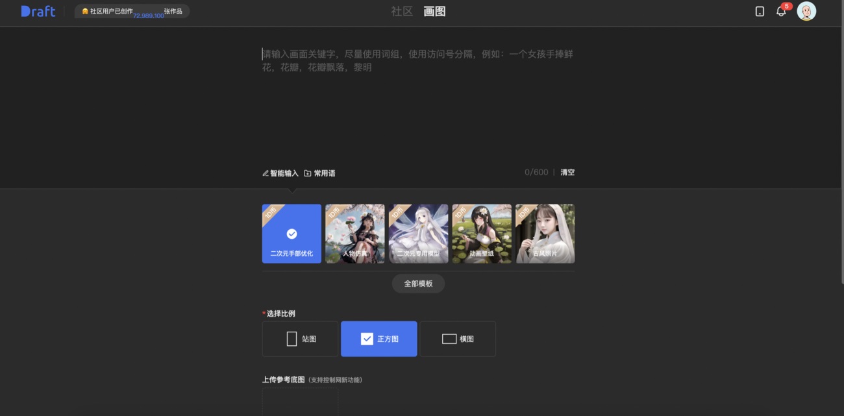
Task: Open notifications via the bell icon
Action: [780, 12]
